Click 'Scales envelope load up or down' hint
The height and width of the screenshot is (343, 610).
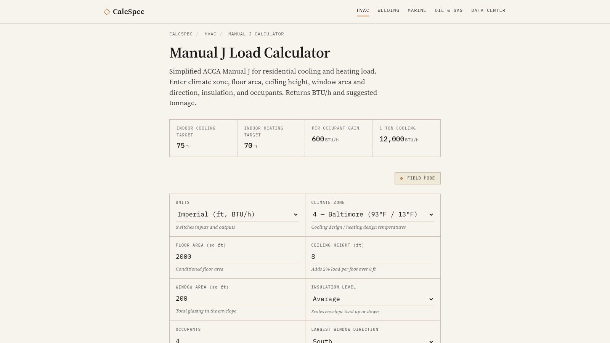(345, 312)
